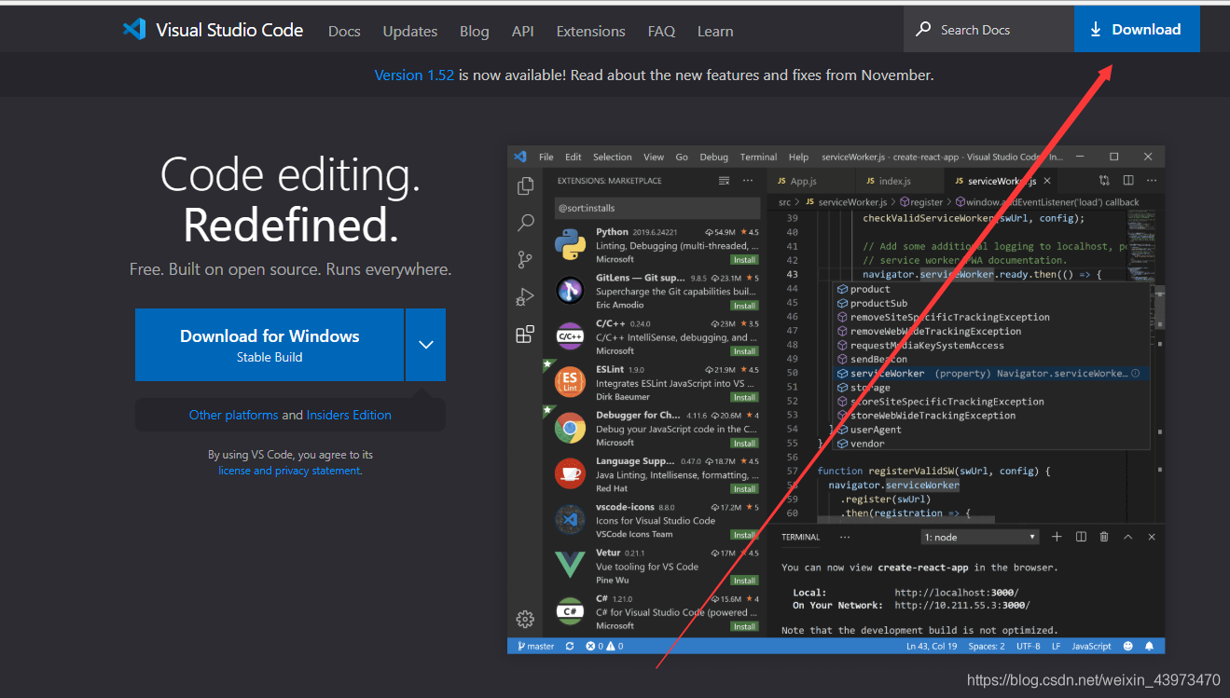Click 'Ln 43, Col 19' in the status bar
Screen dimensions: 1230x698
click(932, 646)
